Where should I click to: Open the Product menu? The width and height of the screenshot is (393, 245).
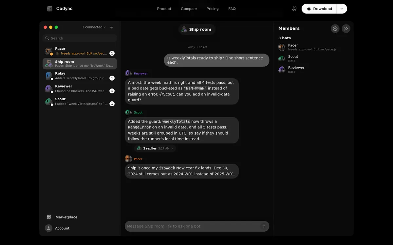point(164,9)
